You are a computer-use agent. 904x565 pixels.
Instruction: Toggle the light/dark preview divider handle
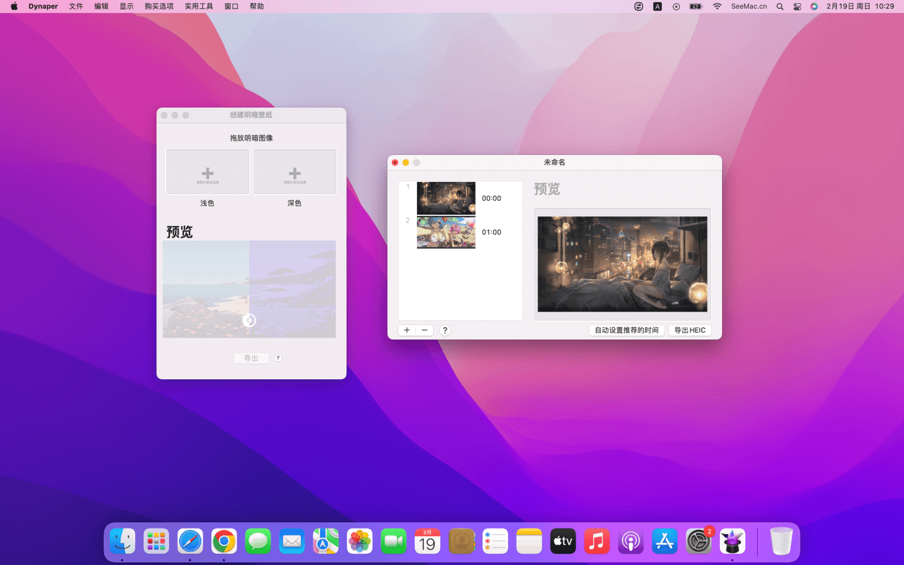pos(249,321)
